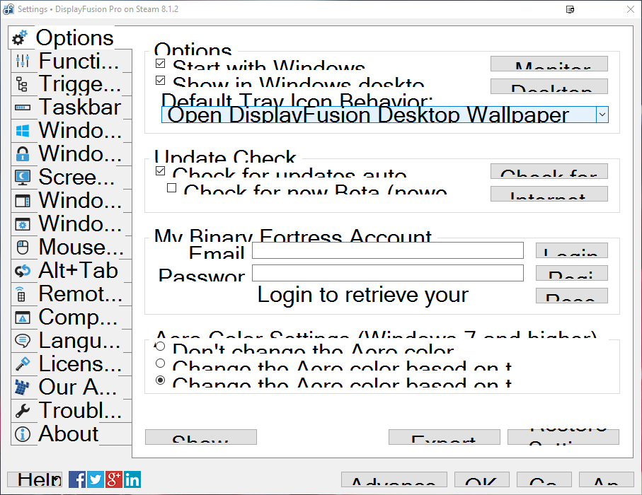
Task: Toggle Start with Windows checkbox
Action: [160, 64]
